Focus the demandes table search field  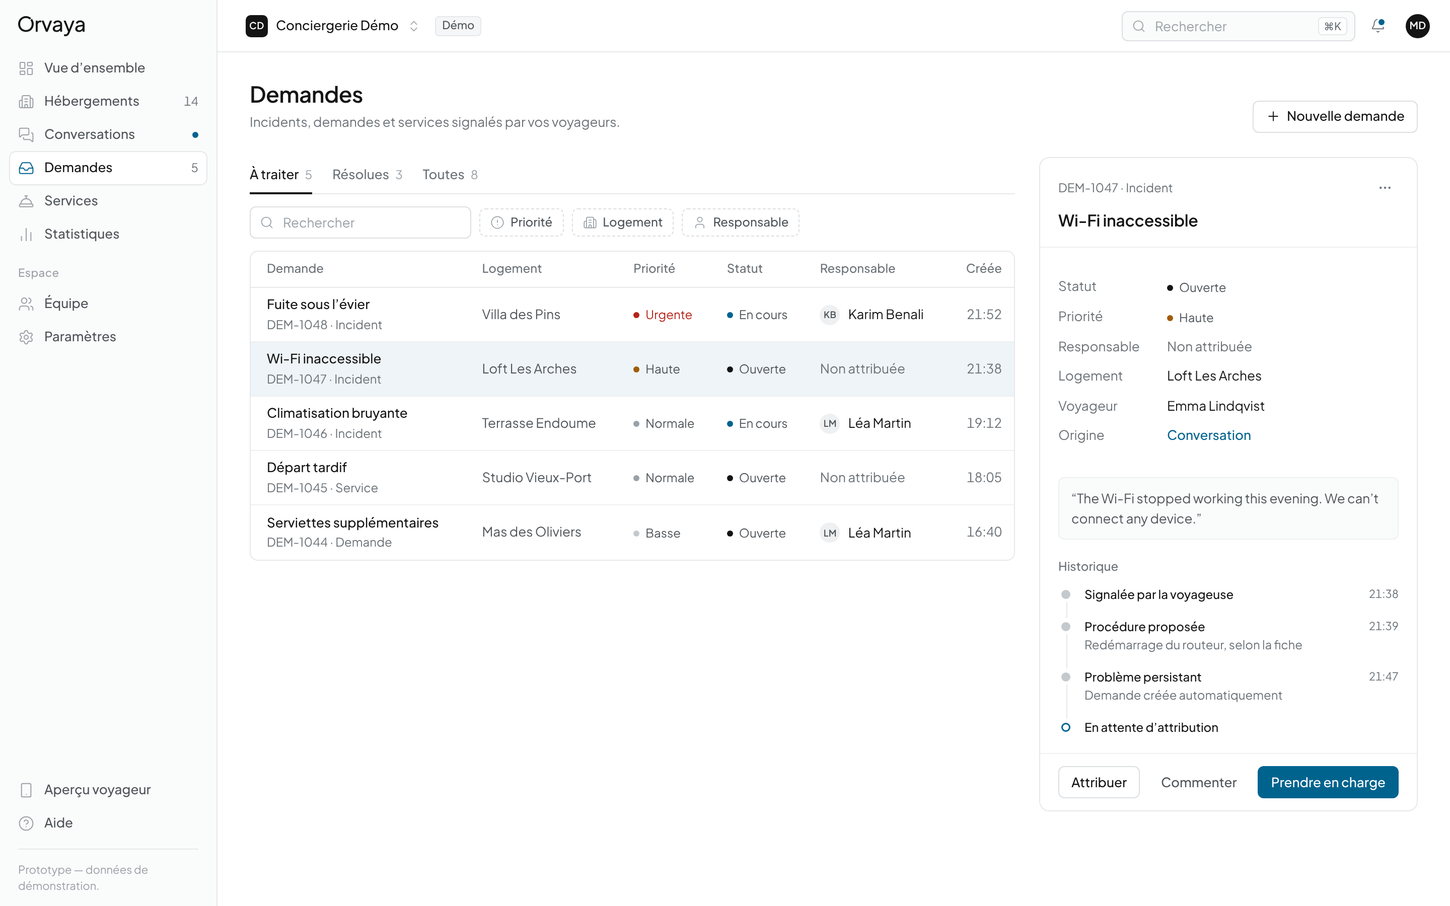pos(360,222)
